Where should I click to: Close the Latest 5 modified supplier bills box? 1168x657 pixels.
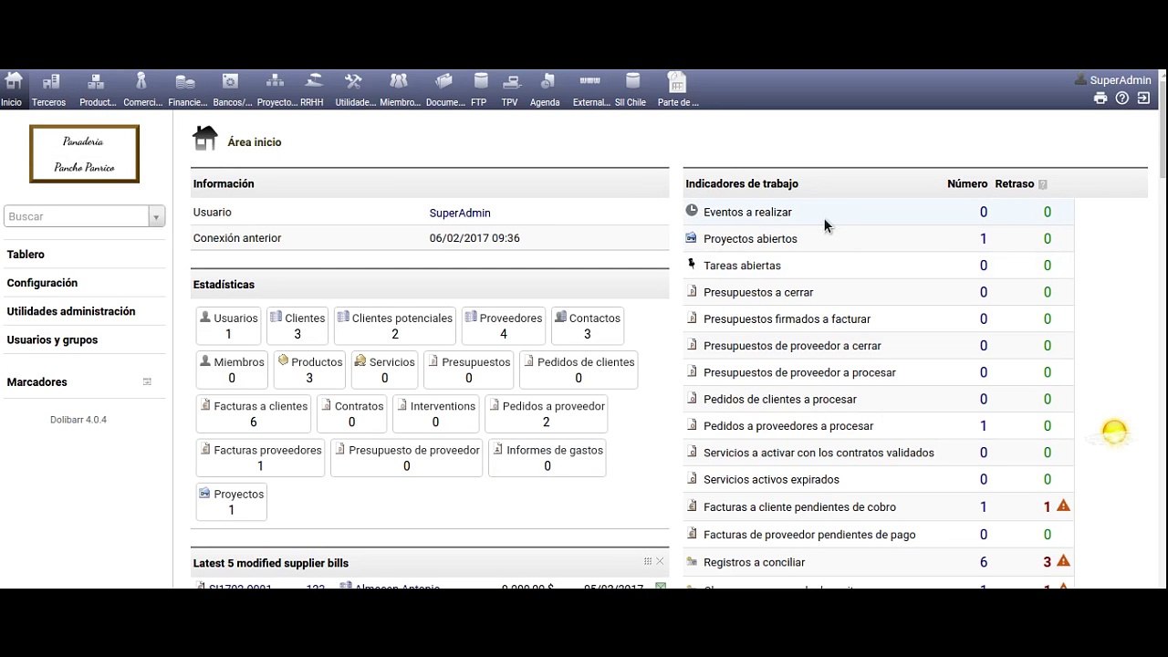pos(660,561)
